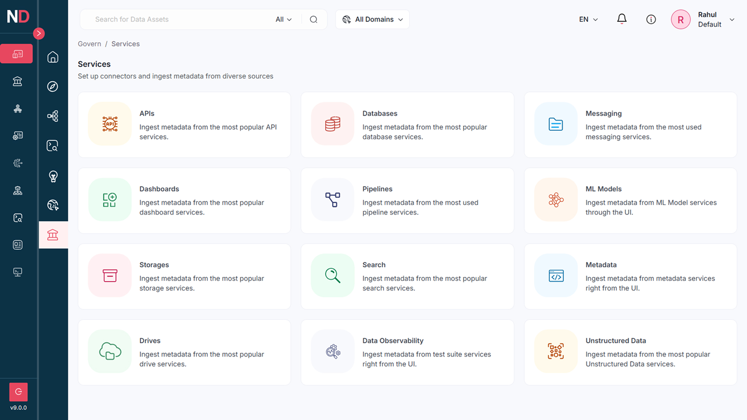Open the globe cursor domains icon in the sidebar
Viewport: 747px width, 420px height.
pos(53,205)
